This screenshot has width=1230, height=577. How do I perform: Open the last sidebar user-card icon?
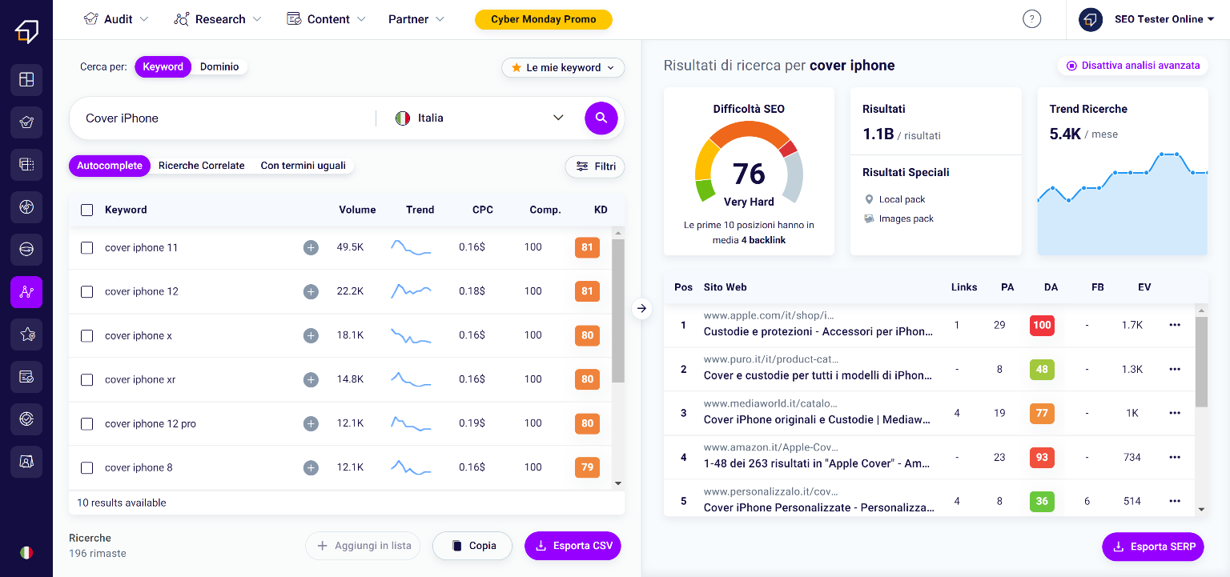[x=26, y=462]
